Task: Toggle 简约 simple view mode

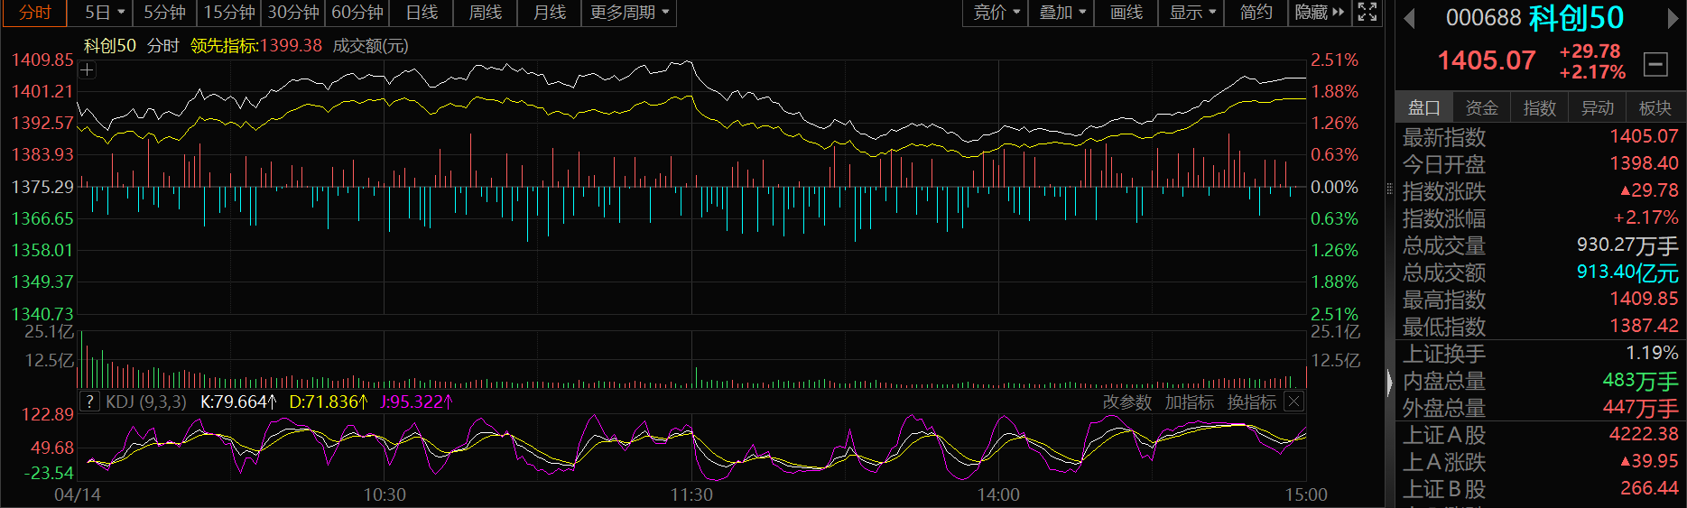Action: 1256,12
